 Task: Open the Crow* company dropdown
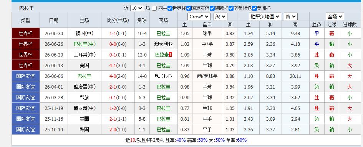tap(199, 16)
